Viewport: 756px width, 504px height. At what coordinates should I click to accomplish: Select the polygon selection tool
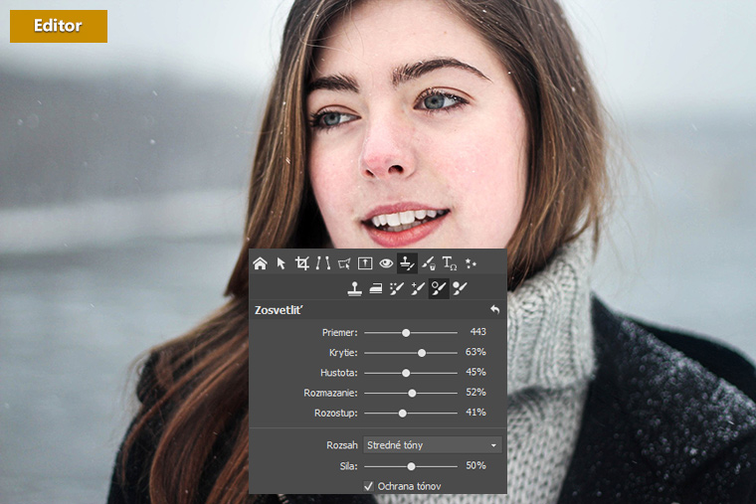pos(344,263)
